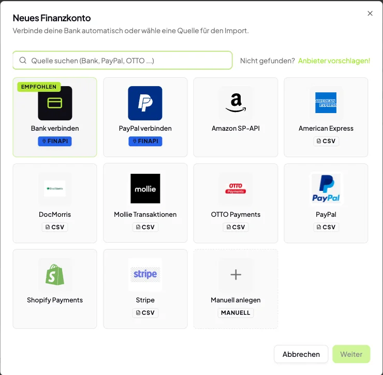Screen dimensions: 383x375
Task: Pick the Shopify Payments bag icon
Action: tap(55, 274)
